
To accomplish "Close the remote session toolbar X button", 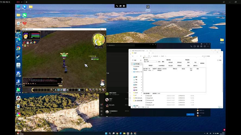I will [124, 6].
